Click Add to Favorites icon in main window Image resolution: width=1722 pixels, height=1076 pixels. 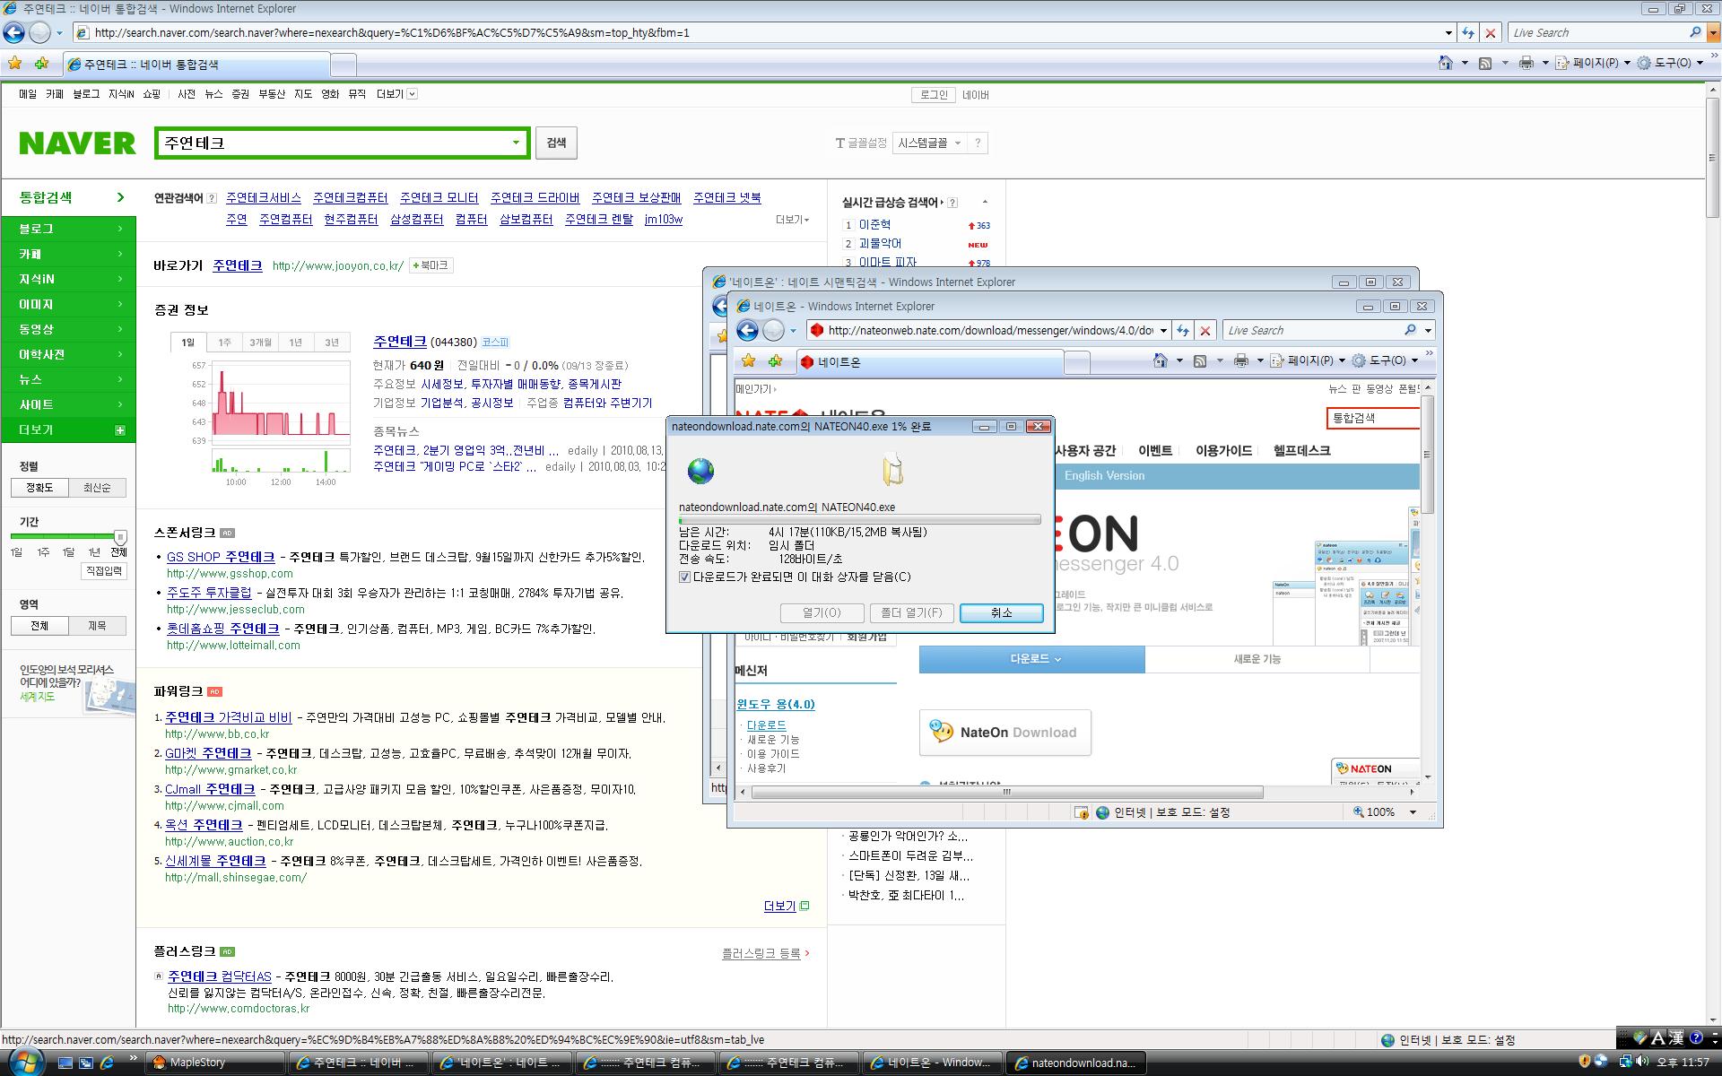41,64
